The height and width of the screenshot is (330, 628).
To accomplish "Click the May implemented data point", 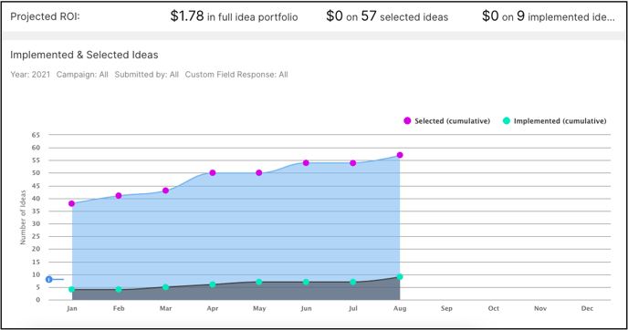I will pyautogui.click(x=259, y=282).
